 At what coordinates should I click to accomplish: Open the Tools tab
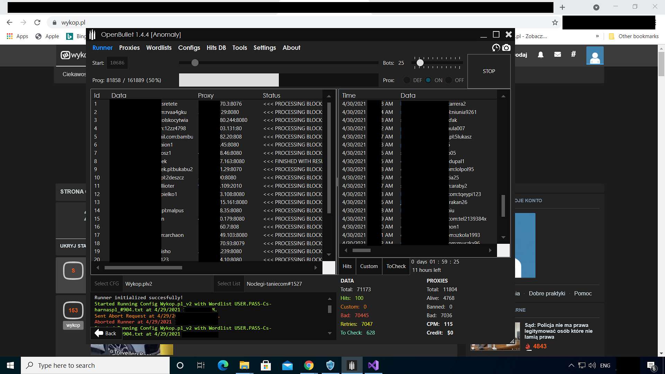240,48
